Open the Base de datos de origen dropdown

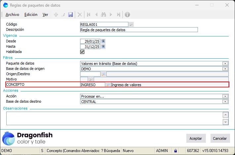point(225,69)
